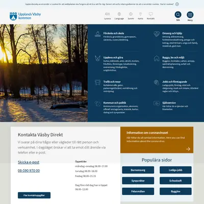
Task: Open Förskola och skola heading link
Action: point(114,33)
